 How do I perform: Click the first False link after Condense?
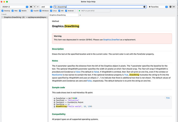[x=78, y=72]
